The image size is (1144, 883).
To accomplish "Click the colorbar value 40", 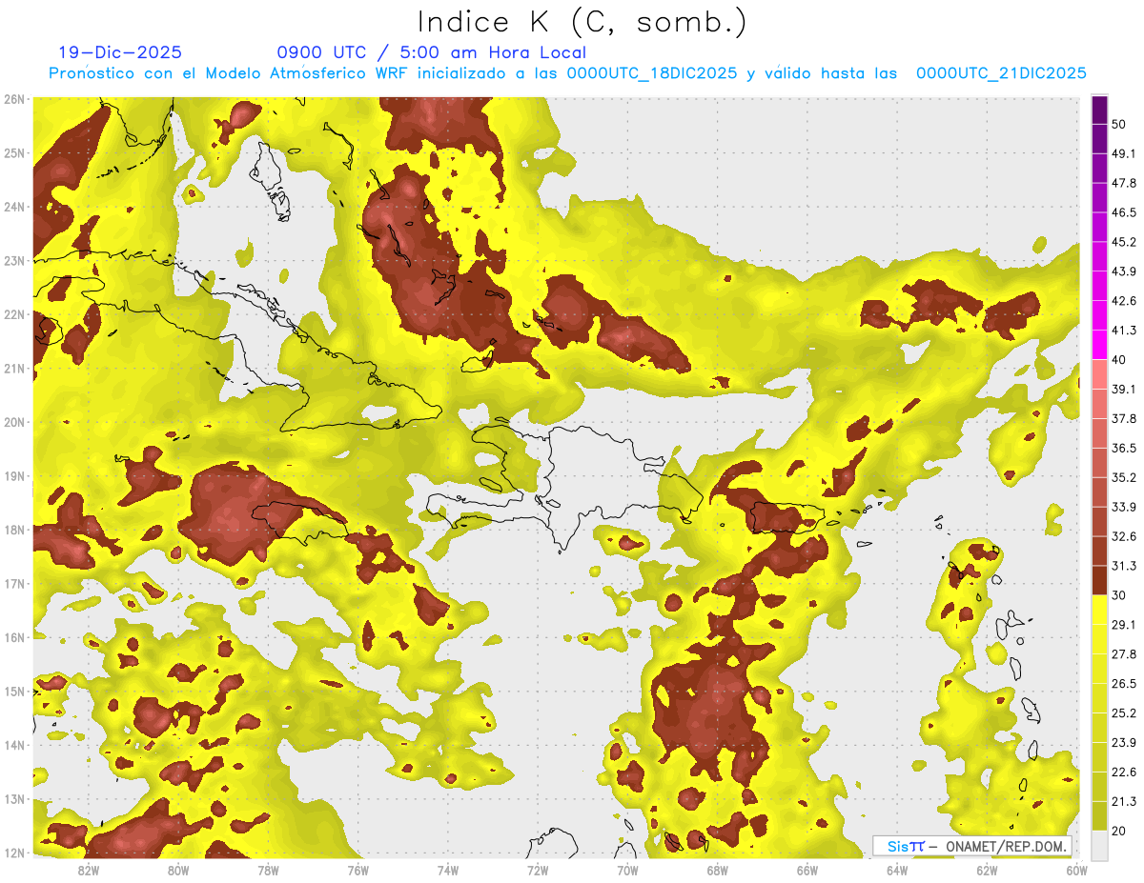I will click(x=1119, y=359).
